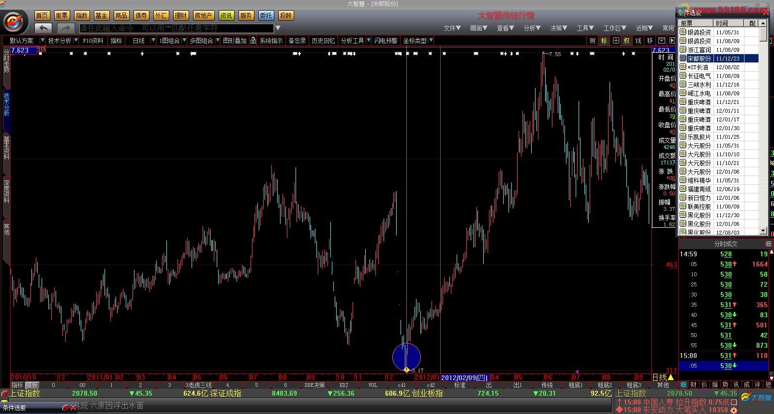Select the 测 measure tool icon
This screenshot has width=774, height=414.
pyautogui.click(x=593, y=41)
